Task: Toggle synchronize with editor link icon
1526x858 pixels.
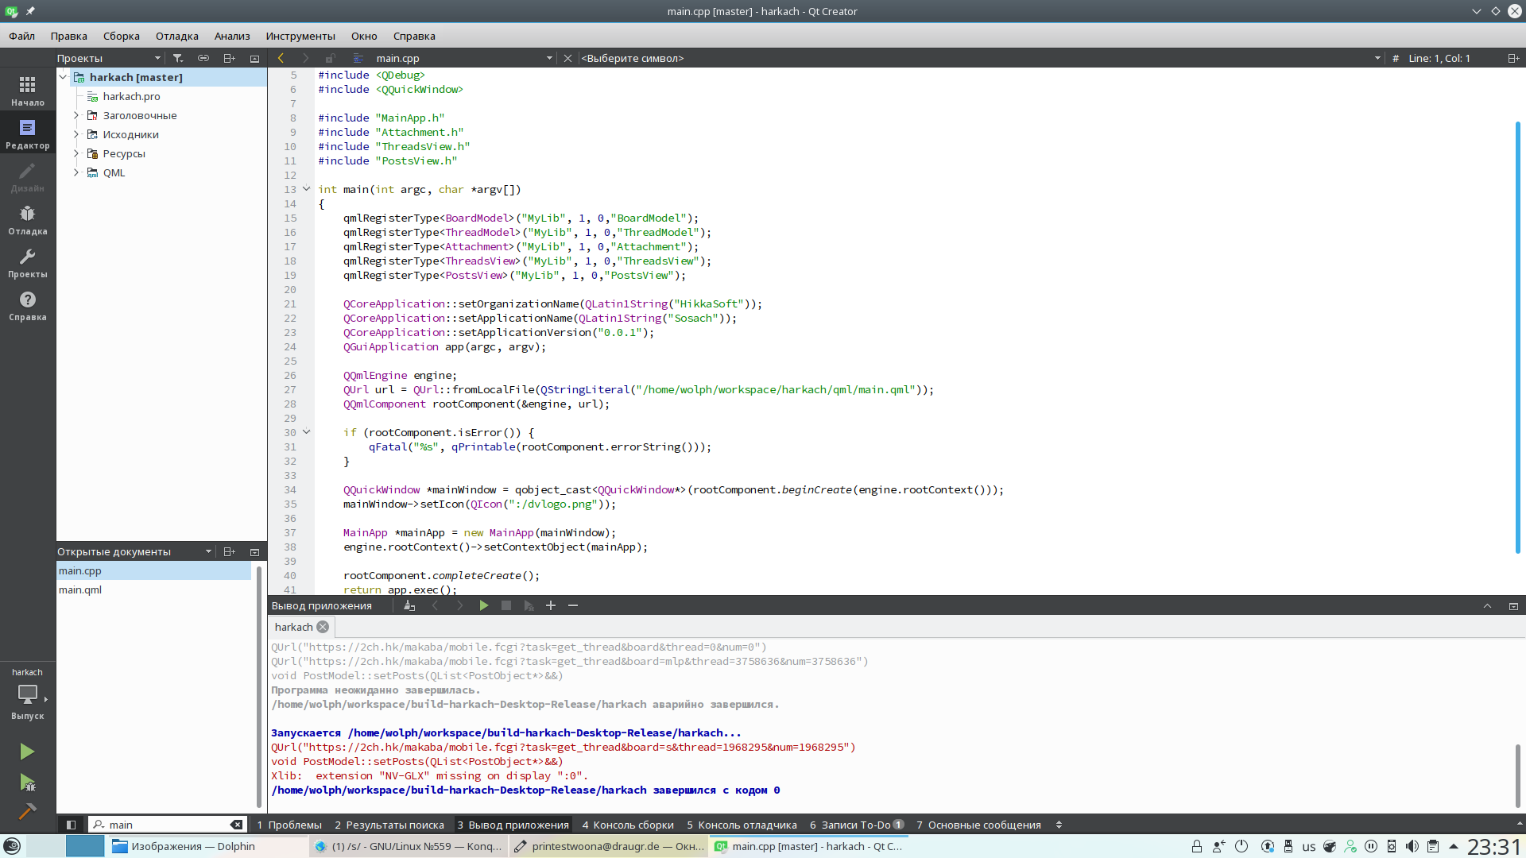Action: 203,58
